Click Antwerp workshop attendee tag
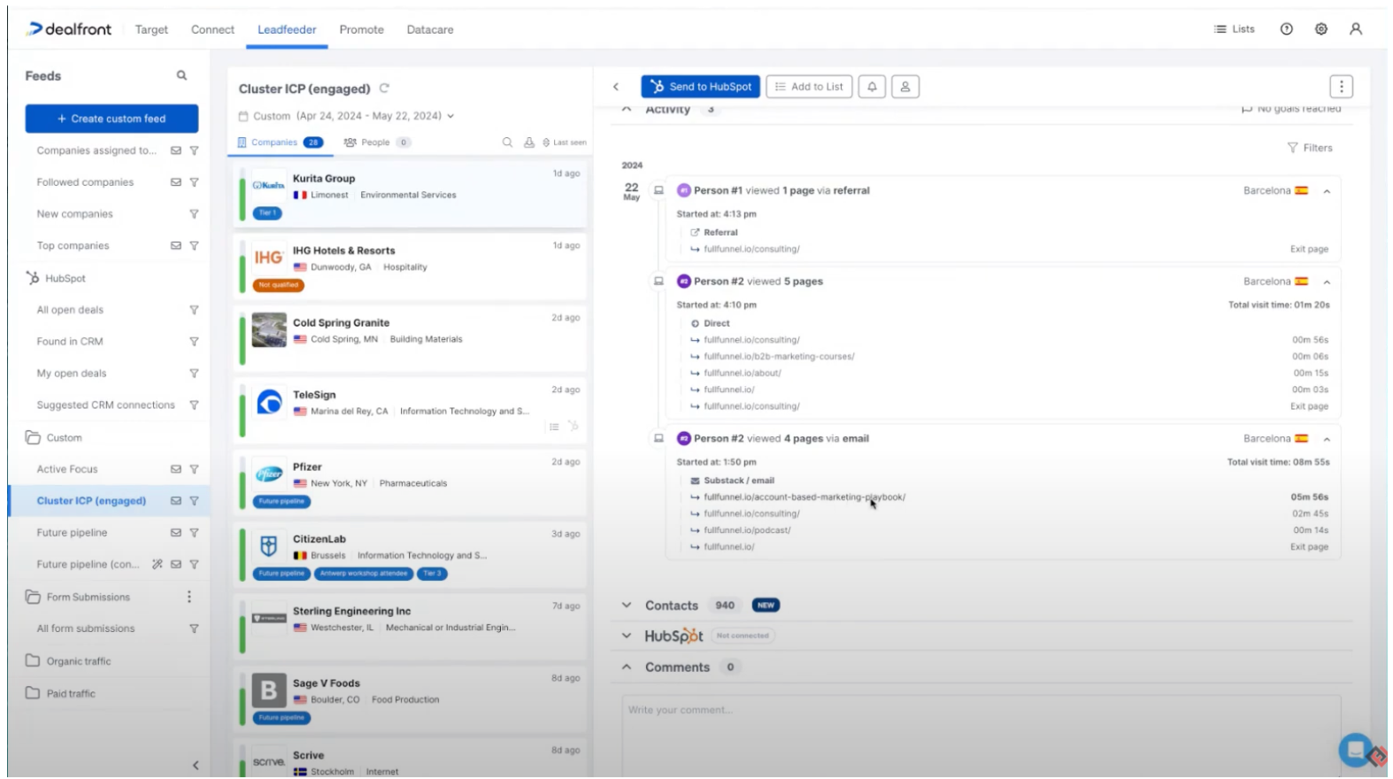1393x779 pixels. click(x=364, y=574)
